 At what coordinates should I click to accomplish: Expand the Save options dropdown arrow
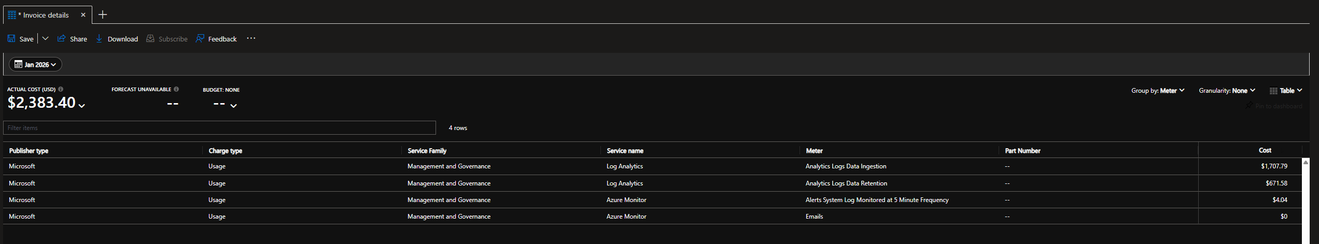coord(46,39)
